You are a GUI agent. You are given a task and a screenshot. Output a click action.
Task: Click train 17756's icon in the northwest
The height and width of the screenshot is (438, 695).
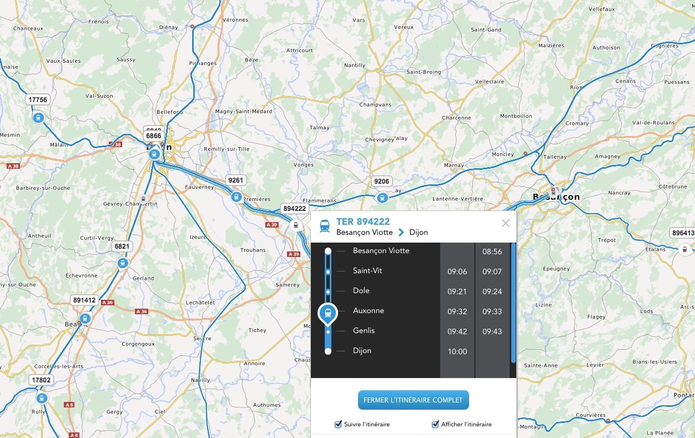[38, 118]
